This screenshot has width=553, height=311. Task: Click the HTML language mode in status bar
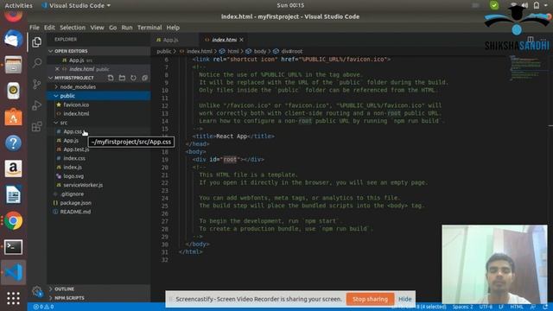click(x=517, y=307)
